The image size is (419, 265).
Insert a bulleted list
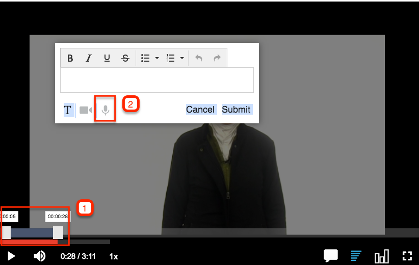[145, 58]
